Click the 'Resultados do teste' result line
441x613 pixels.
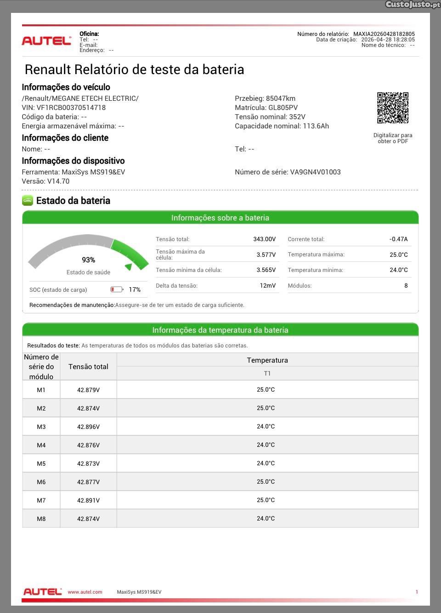[x=137, y=346]
